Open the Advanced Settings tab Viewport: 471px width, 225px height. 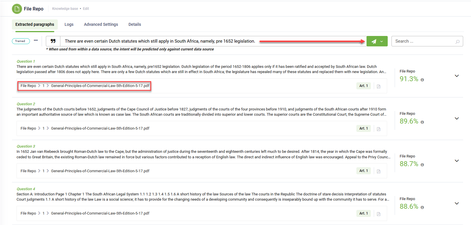(x=101, y=24)
